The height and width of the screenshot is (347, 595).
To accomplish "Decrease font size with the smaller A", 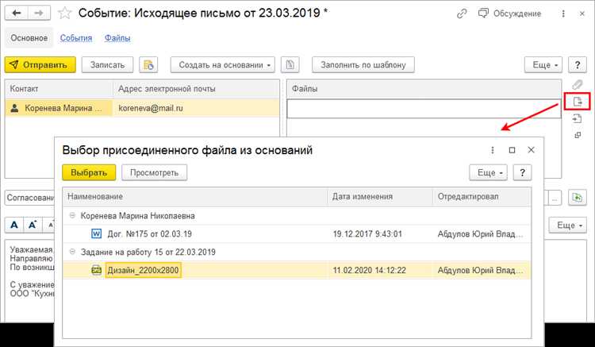I will 33,225.
